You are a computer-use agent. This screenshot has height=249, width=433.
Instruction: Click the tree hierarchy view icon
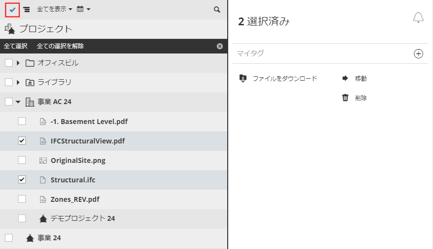click(26, 10)
